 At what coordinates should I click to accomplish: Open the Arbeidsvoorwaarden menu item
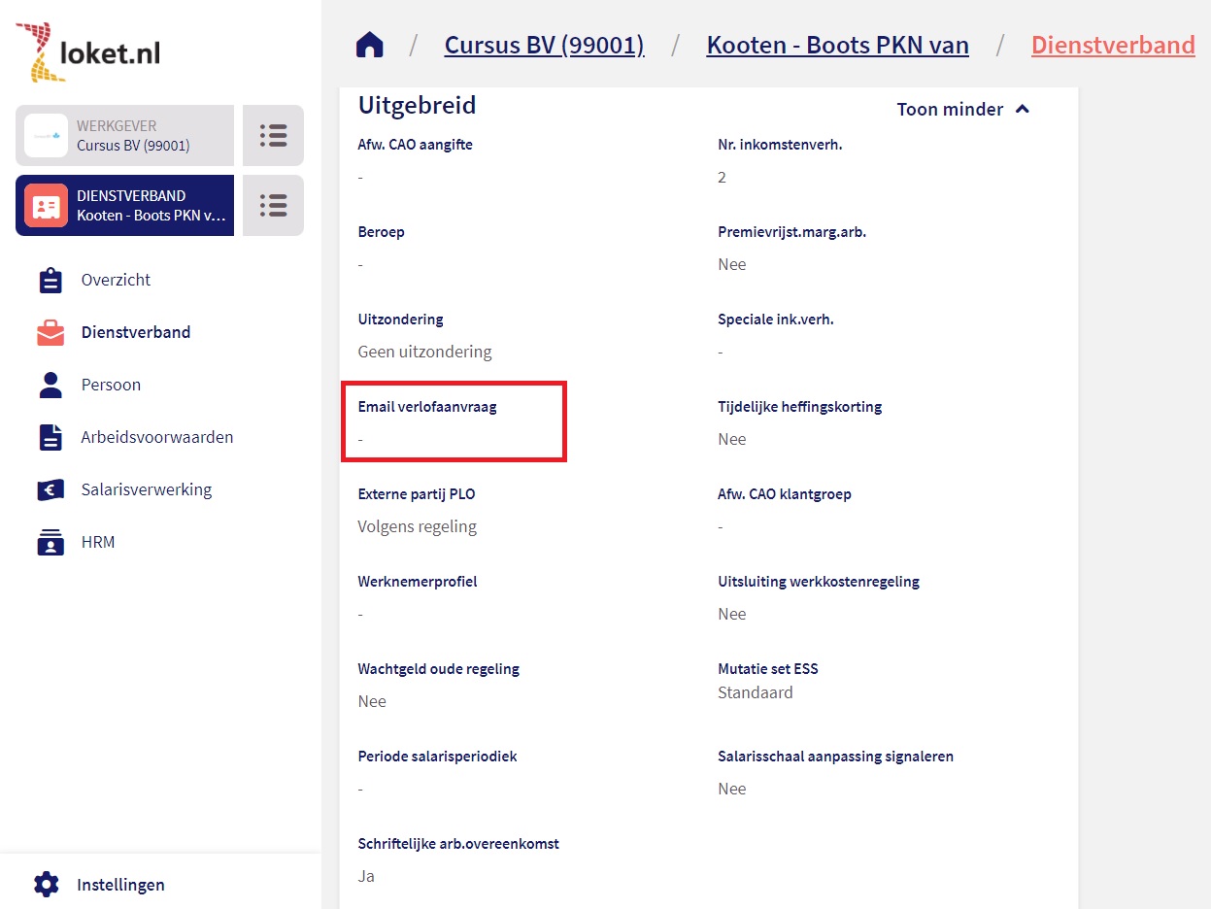pos(156,437)
